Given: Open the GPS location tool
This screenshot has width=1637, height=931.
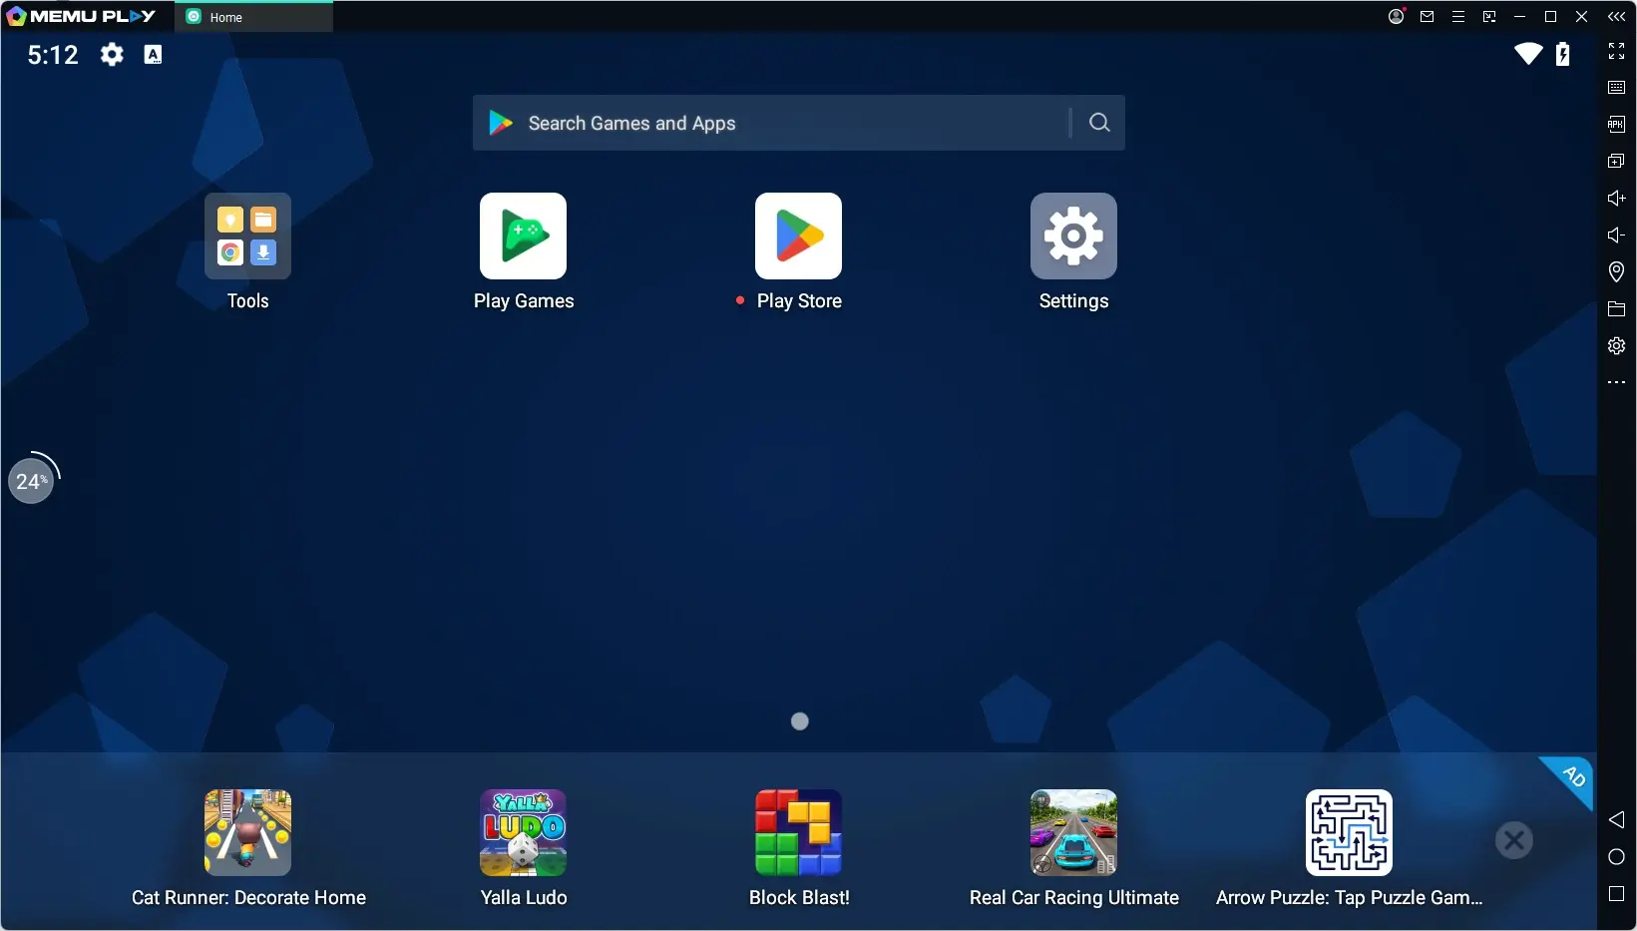Looking at the screenshot, I should tap(1616, 271).
